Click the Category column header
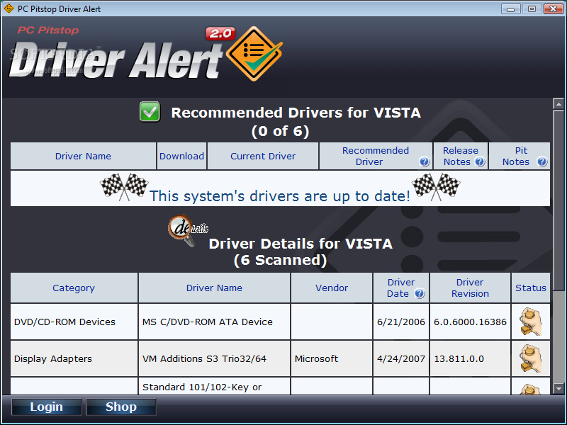Image resolution: width=567 pixels, height=425 pixels. (x=74, y=288)
